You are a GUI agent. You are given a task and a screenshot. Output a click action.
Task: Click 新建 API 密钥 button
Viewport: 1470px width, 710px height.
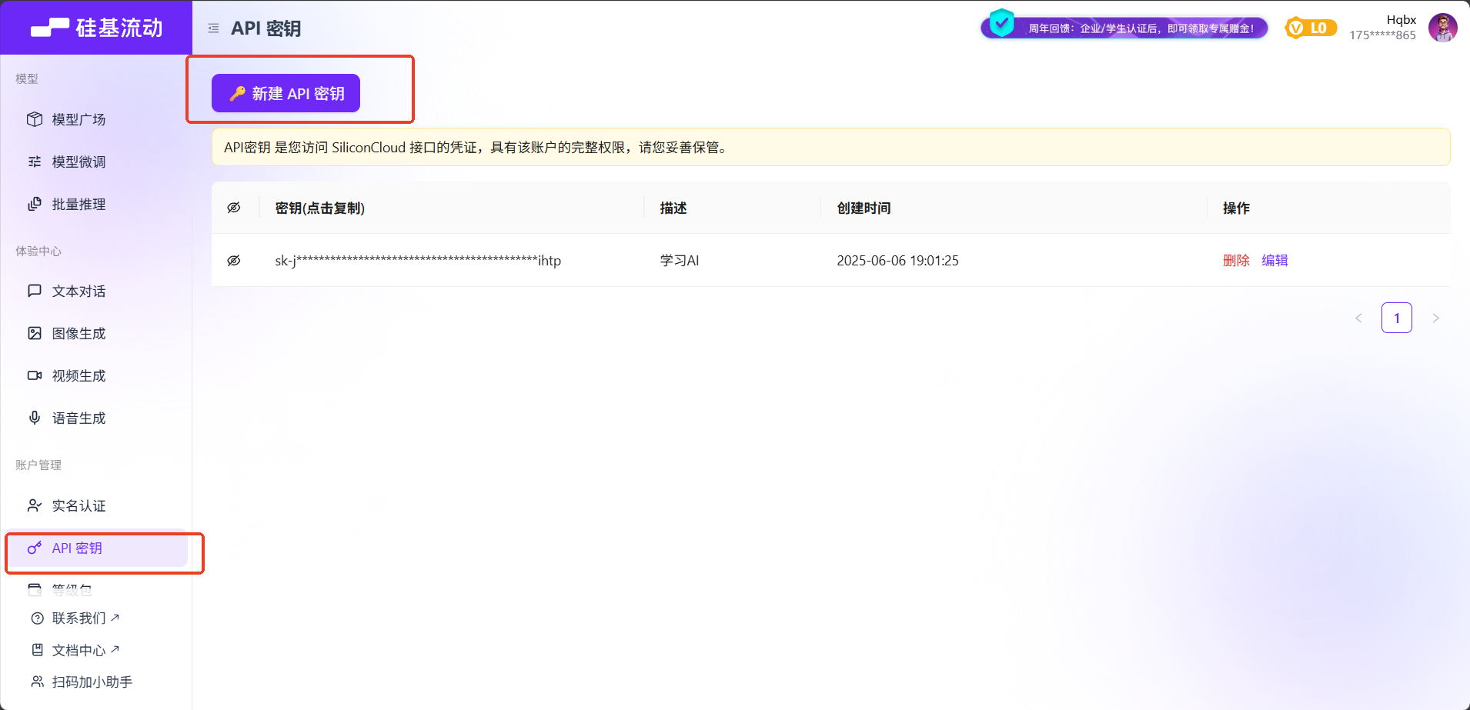click(x=285, y=92)
